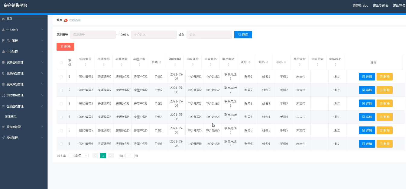
Task: Expand the 用户管理 menu chevron
Action: (42, 40)
